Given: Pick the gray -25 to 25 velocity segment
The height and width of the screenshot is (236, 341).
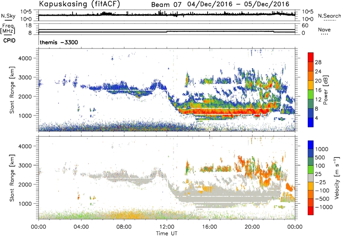Looking at the screenshot, I should (x=311, y=178).
